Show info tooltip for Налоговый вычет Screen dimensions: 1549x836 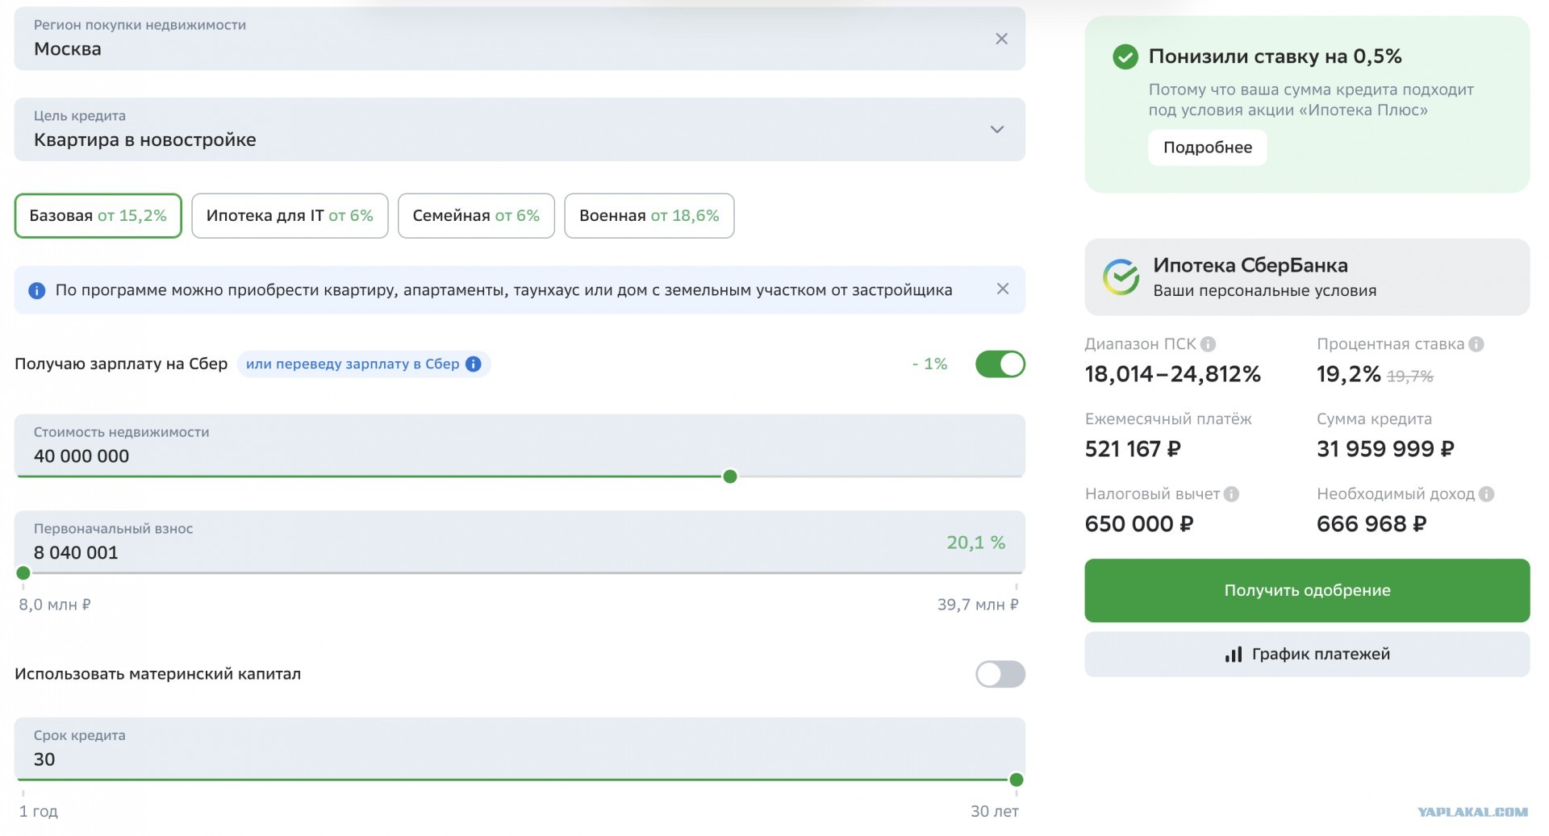pos(1231,494)
